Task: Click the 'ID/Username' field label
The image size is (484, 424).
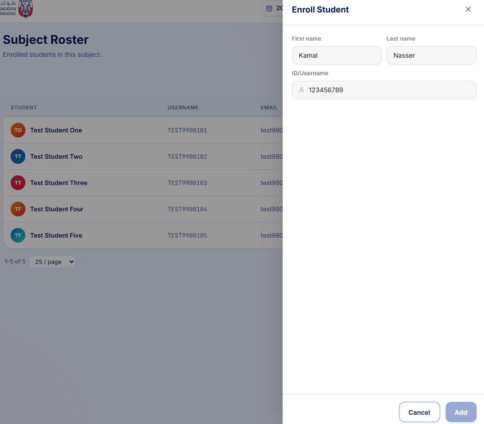Action: [310, 73]
